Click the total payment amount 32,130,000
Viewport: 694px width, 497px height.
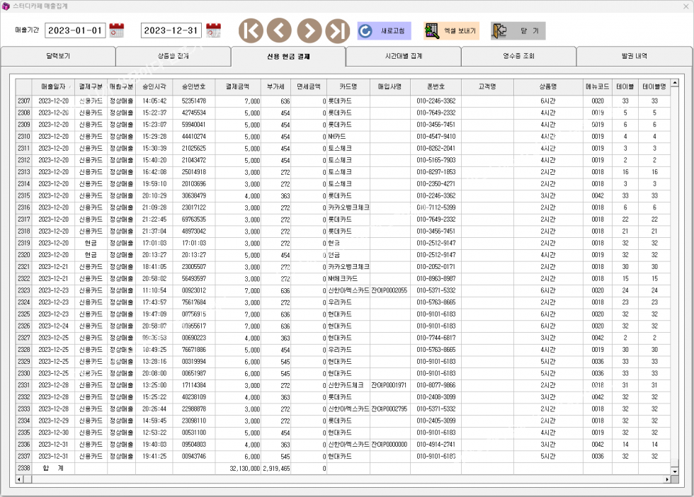pyautogui.click(x=245, y=468)
